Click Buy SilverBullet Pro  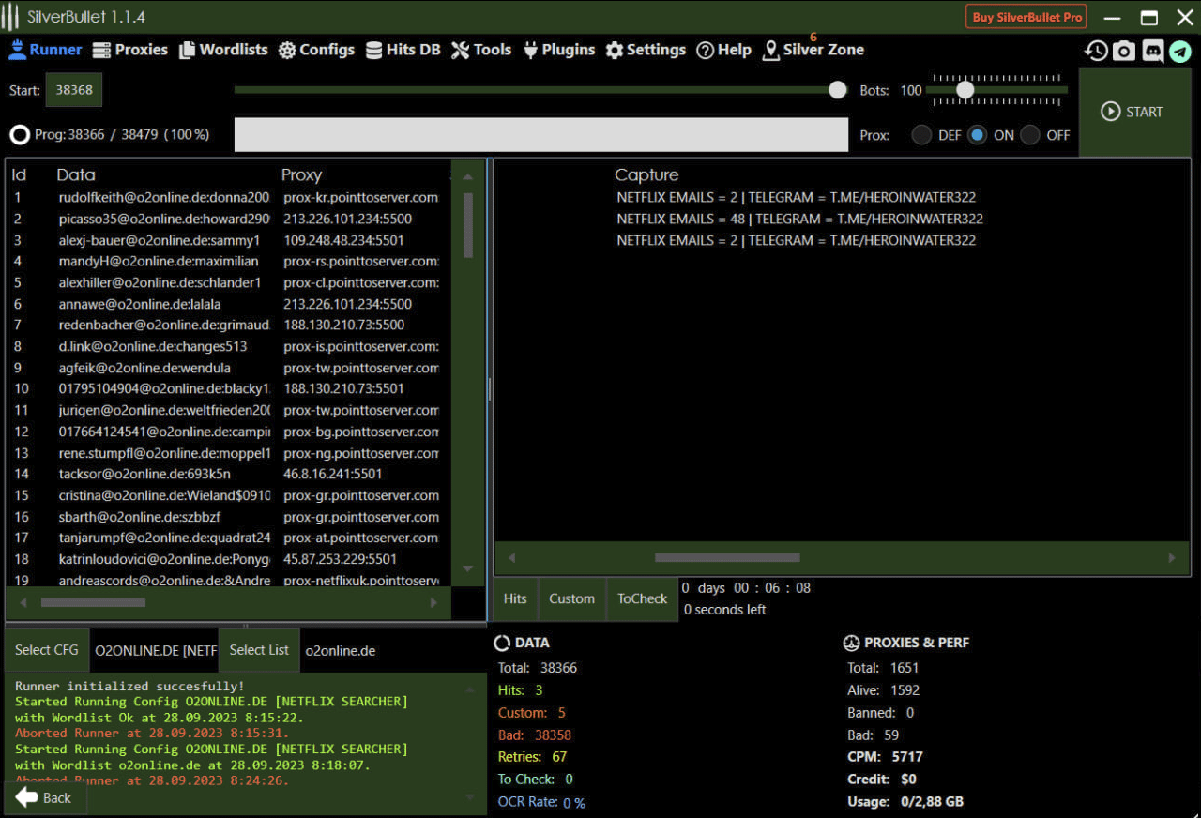pyautogui.click(x=1027, y=17)
